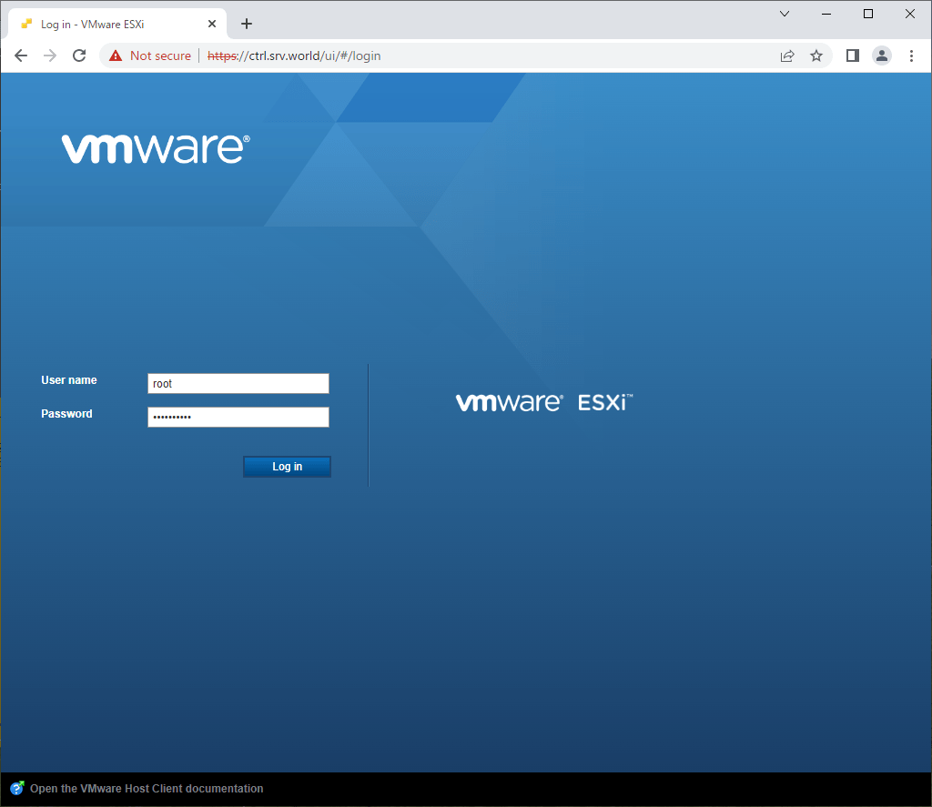Select the Log in - VMware ESXi tab

pyautogui.click(x=109, y=24)
